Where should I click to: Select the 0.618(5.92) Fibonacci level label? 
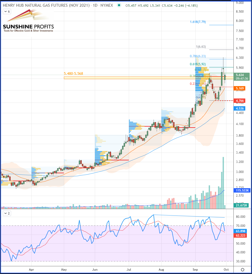point(198,64)
